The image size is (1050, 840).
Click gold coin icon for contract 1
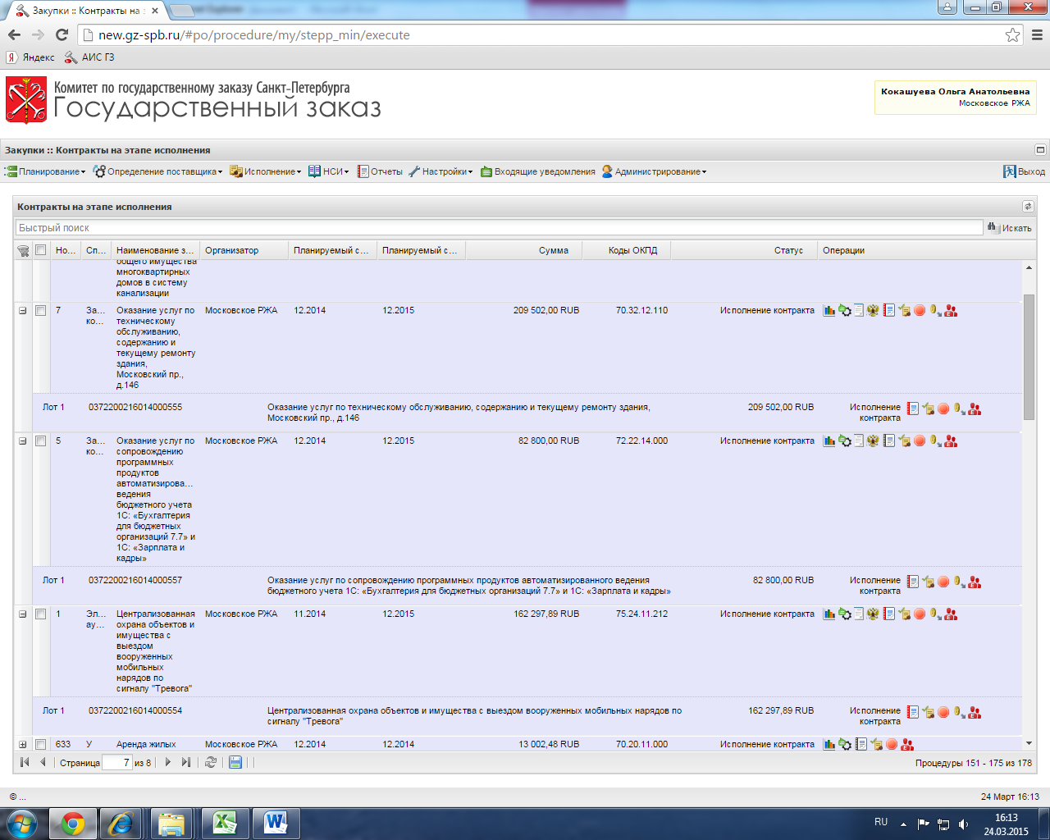pyautogui.click(x=935, y=614)
